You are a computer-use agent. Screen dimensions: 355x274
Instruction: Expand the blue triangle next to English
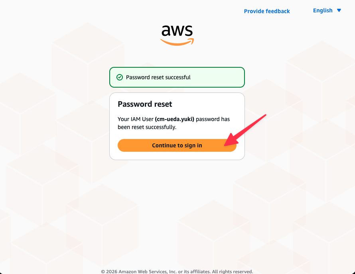tap(339, 10)
